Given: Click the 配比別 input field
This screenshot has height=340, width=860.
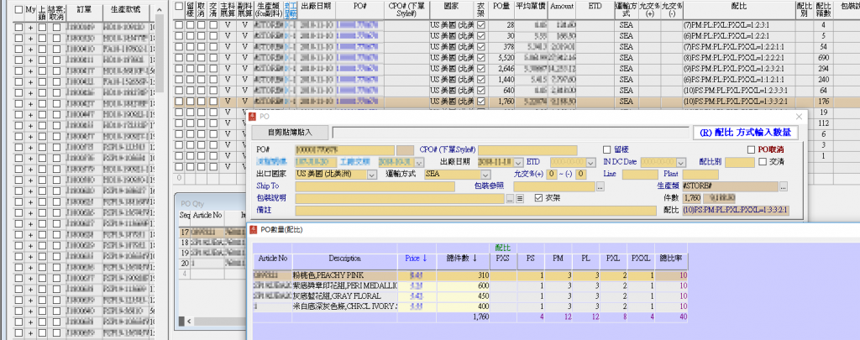Looking at the screenshot, I should 740,162.
